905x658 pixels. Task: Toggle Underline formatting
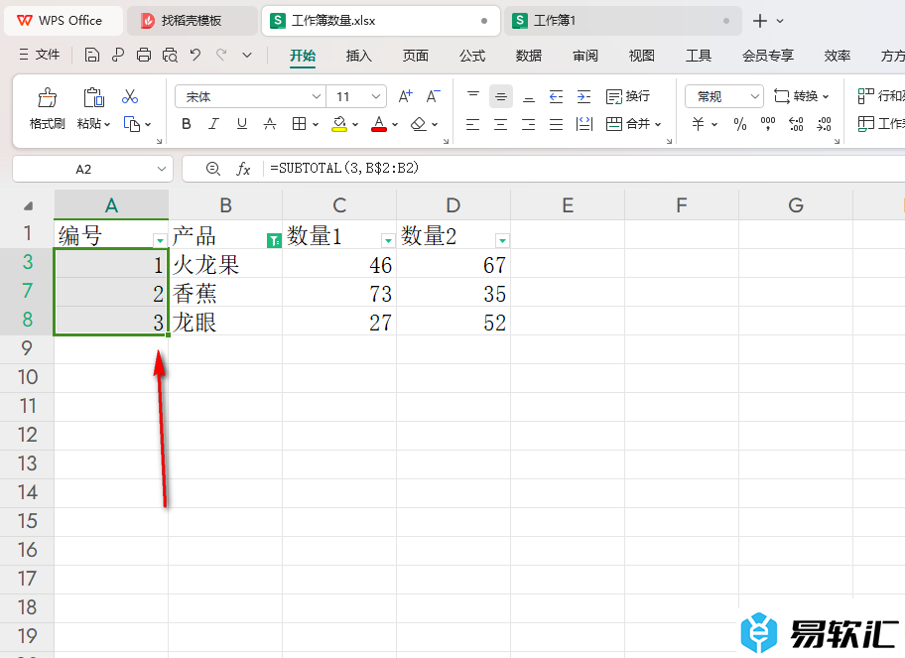click(x=242, y=123)
